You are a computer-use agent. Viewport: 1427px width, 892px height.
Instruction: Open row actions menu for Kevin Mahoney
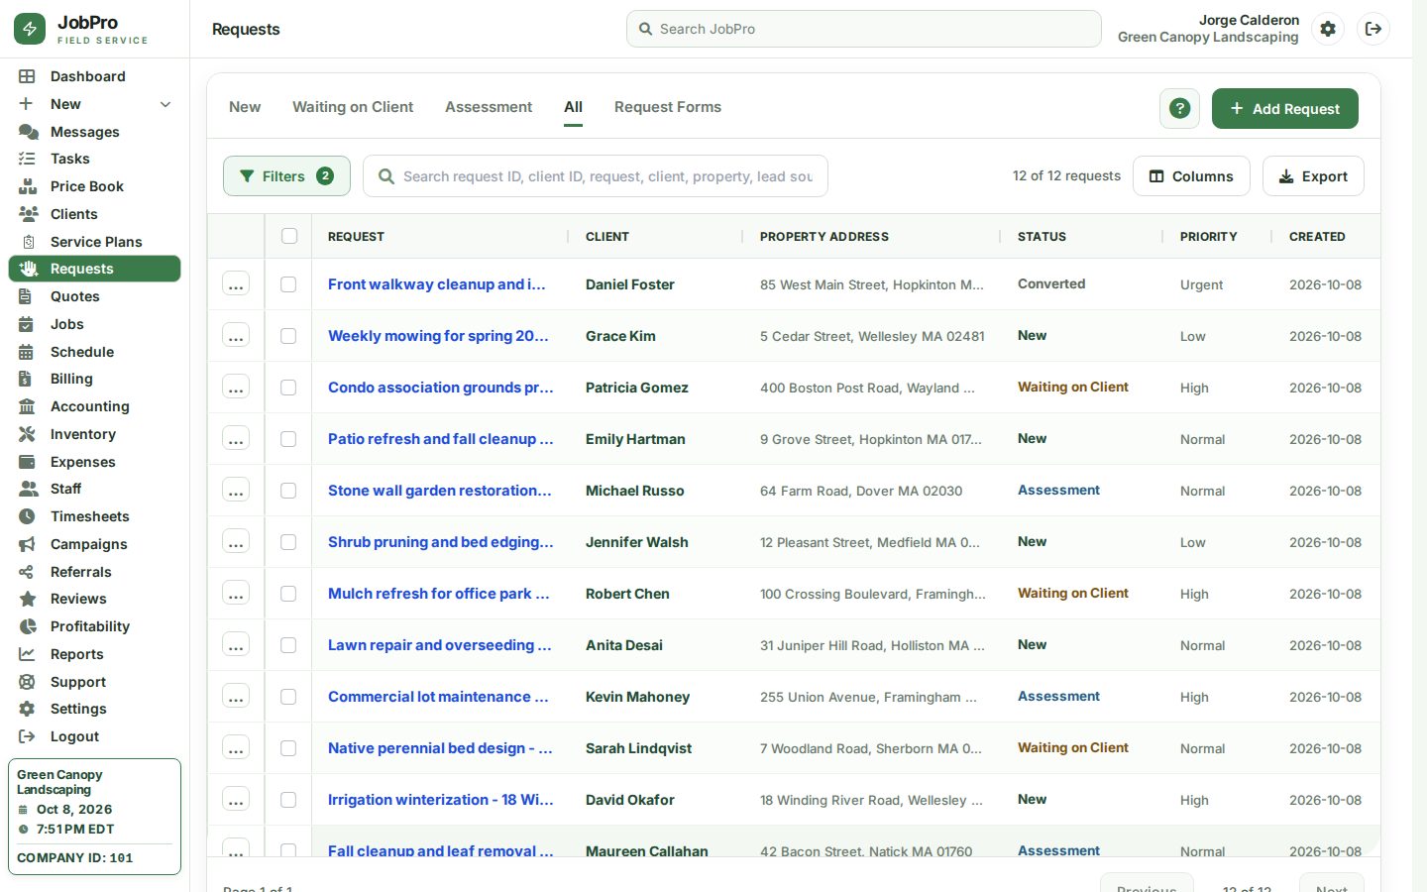tap(236, 697)
